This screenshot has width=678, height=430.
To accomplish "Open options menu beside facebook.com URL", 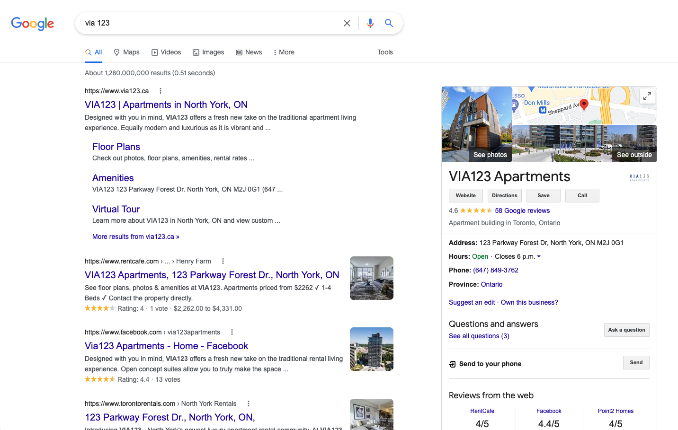I will [232, 332].
